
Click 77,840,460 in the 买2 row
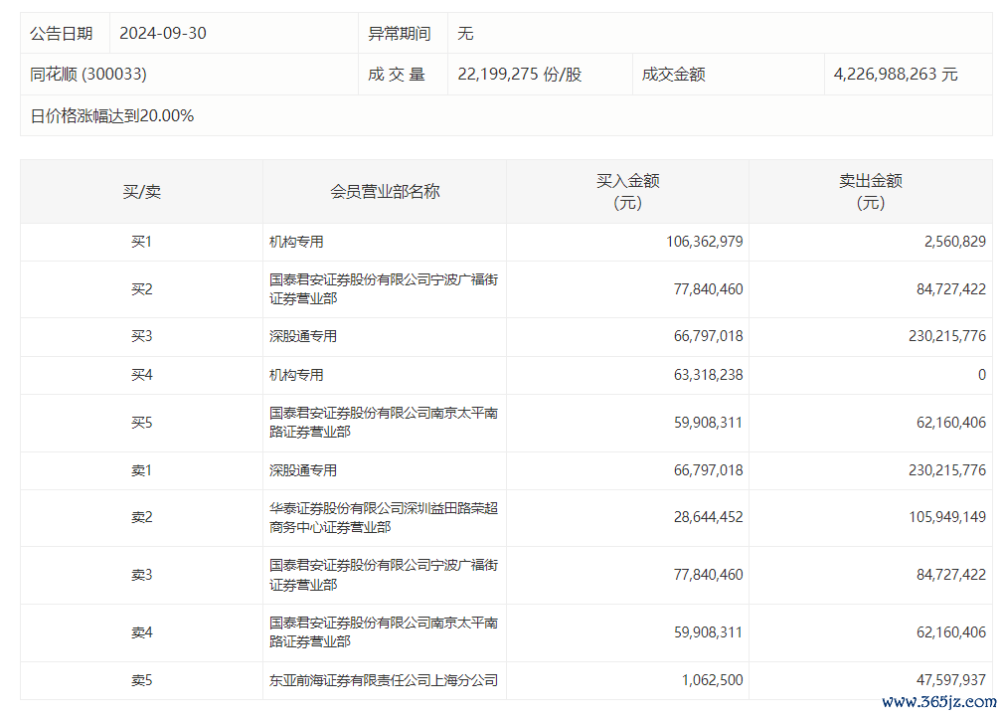708,289
